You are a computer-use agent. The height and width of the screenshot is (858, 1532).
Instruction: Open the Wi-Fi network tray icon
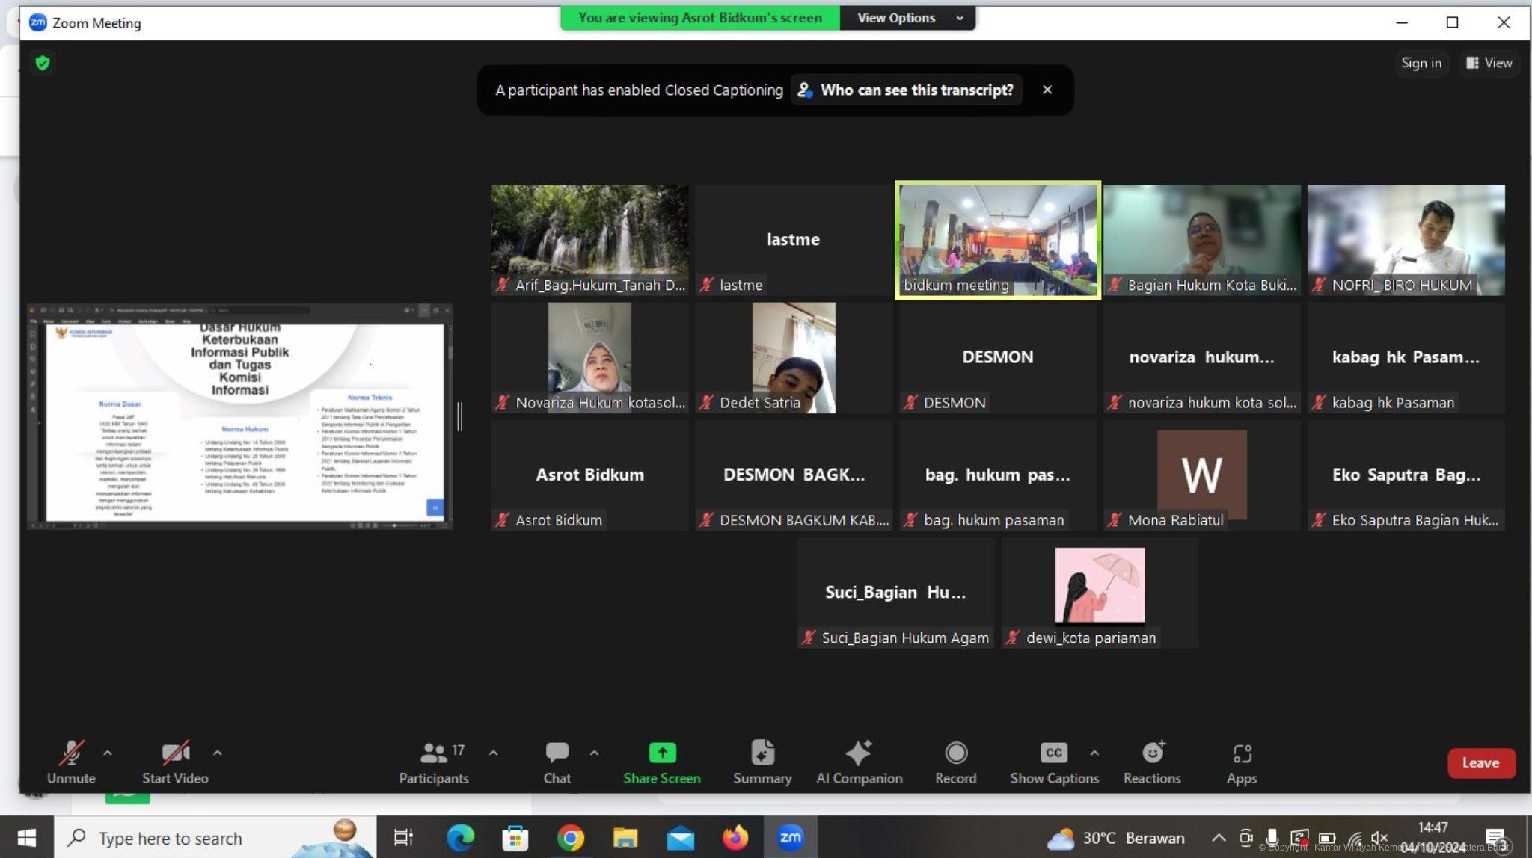[x=1354, y=838]
